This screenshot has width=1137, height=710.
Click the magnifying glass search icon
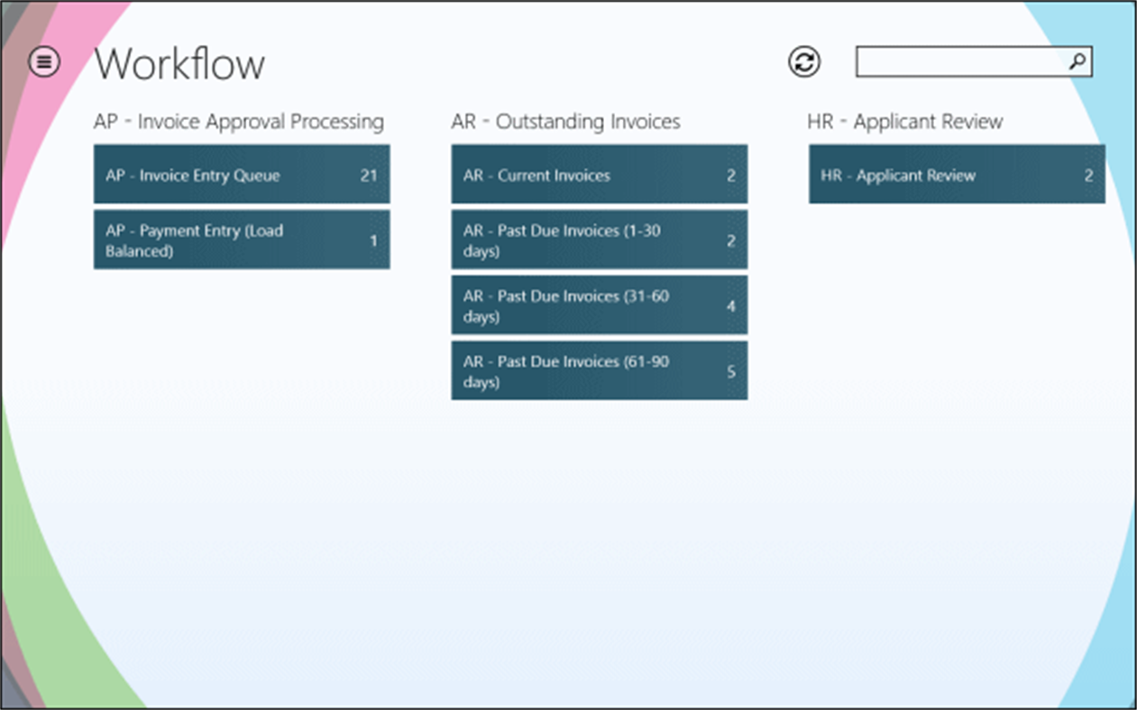coord(1078,61)
